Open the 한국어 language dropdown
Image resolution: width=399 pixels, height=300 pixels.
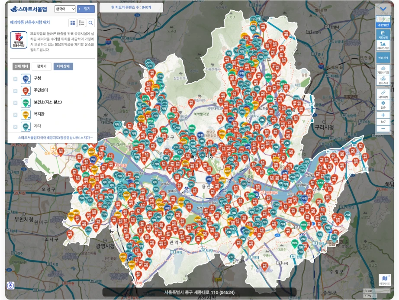click(x=65, y=9)
